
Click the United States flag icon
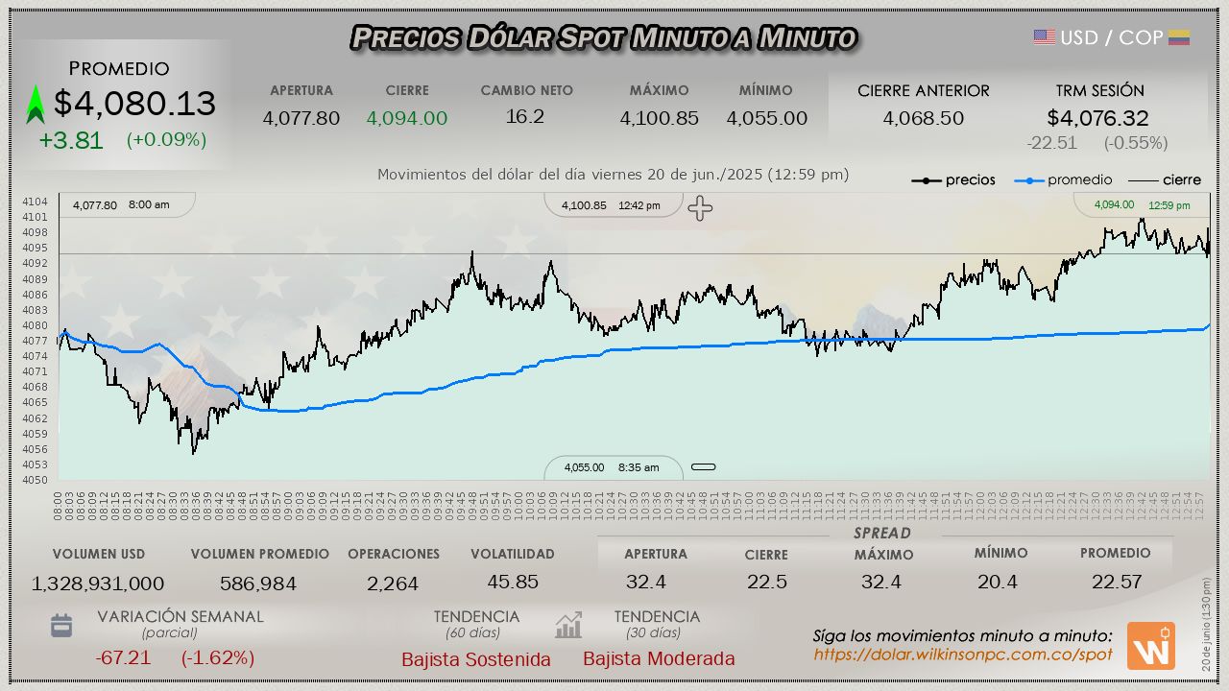[1044, 37]
